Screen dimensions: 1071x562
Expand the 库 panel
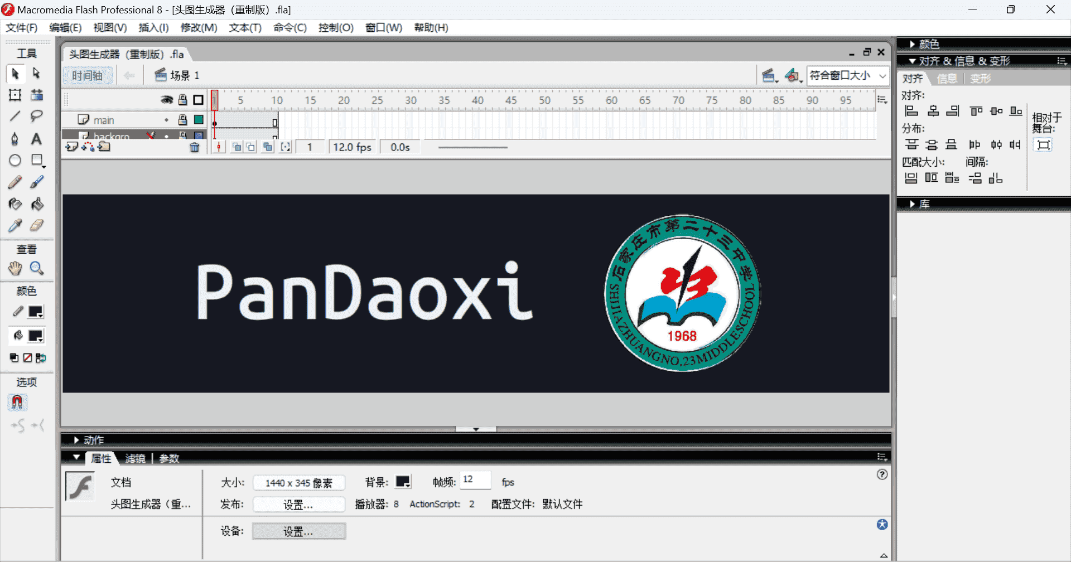coord(923,204)
